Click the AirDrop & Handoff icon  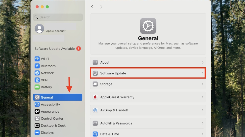[95, 110]
